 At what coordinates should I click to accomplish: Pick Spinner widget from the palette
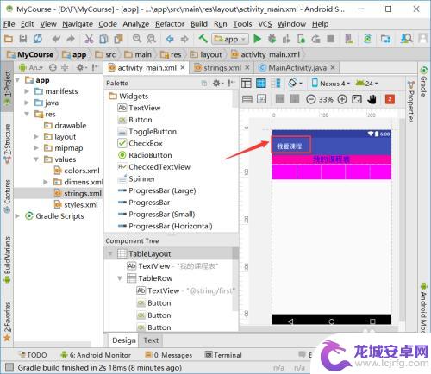pos(136,178)
